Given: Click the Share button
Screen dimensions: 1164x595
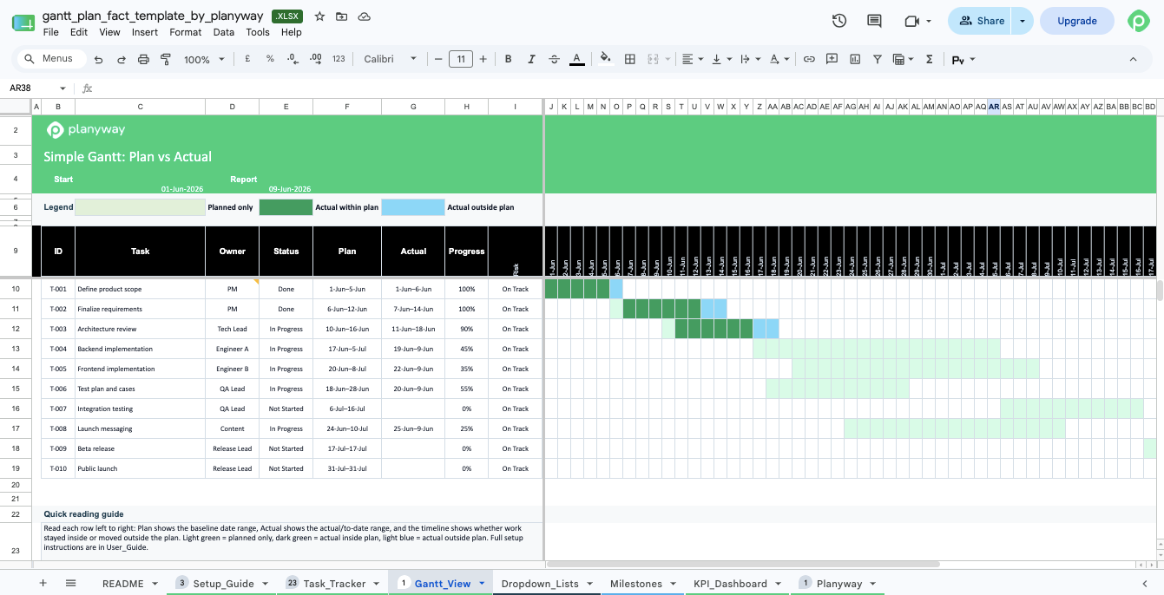Looking at the screenshot, I should [x=981, y=21].
